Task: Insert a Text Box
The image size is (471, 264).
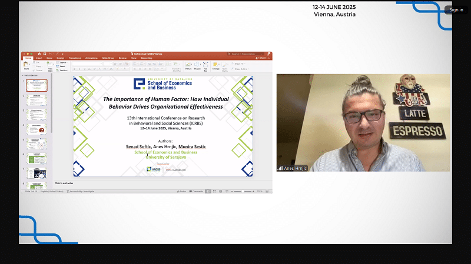Action: pos(206,65)
